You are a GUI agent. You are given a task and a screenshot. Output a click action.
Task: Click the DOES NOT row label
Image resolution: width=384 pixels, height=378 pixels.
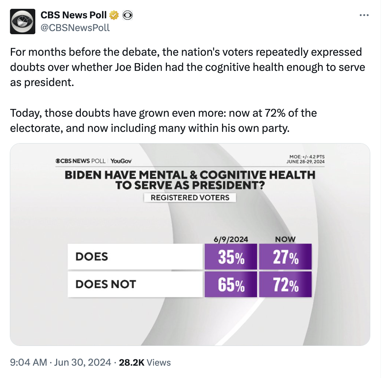(x=106, y=284)
